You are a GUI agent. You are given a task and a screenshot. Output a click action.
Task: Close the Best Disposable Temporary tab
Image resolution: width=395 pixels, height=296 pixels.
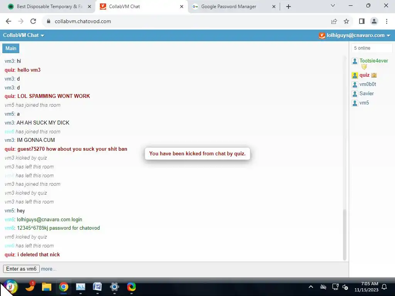[89, 7]
